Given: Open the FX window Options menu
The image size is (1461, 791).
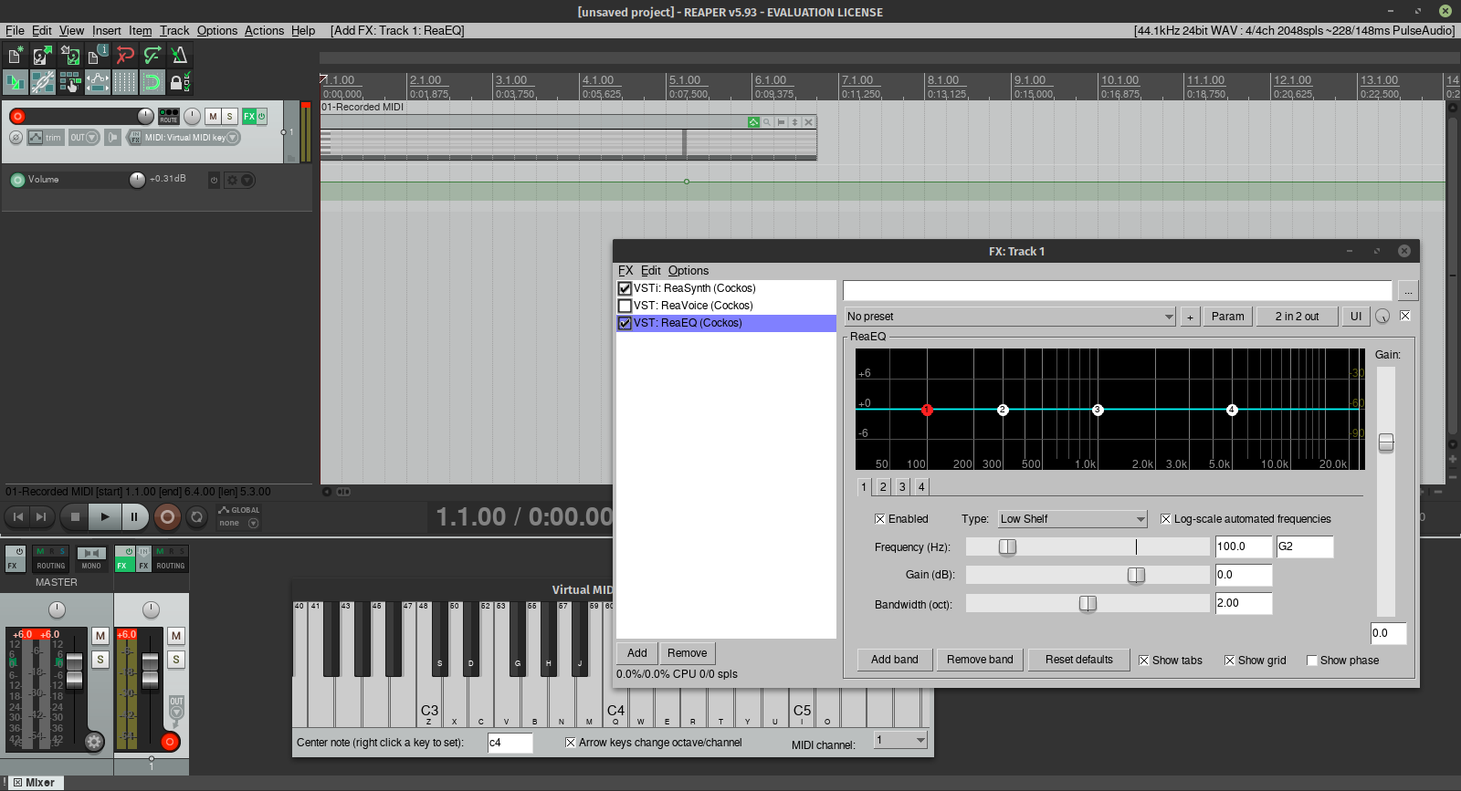Looking at the screenshot, I should (688, 271).
